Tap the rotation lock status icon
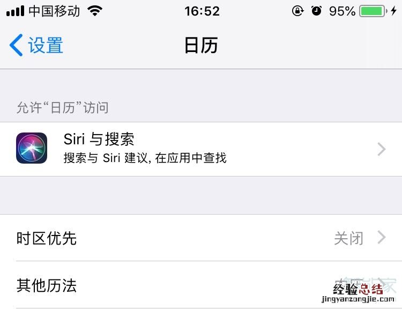The width and height of the screenshot is (402, 309). pos(297,11)
